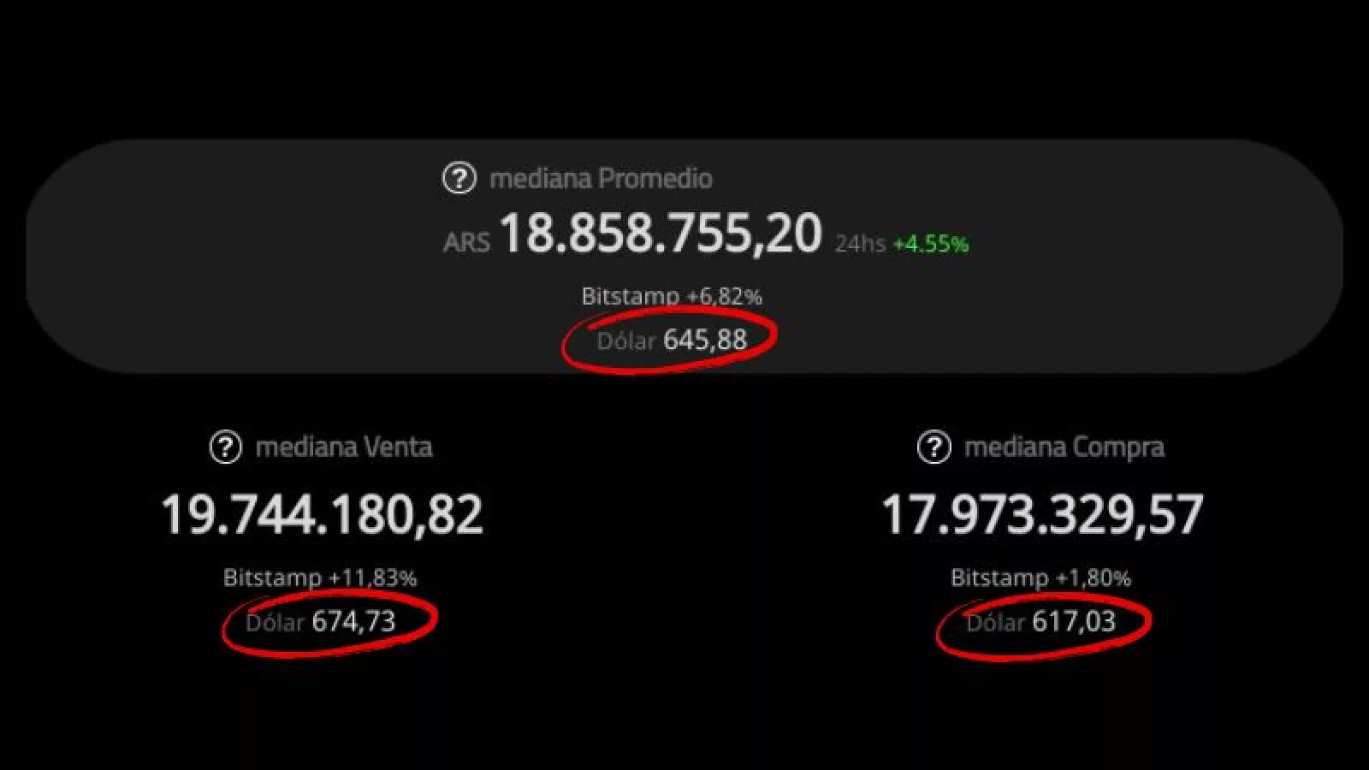
Task: Select the mediana Promedio label
Action: tap(601, 178)
